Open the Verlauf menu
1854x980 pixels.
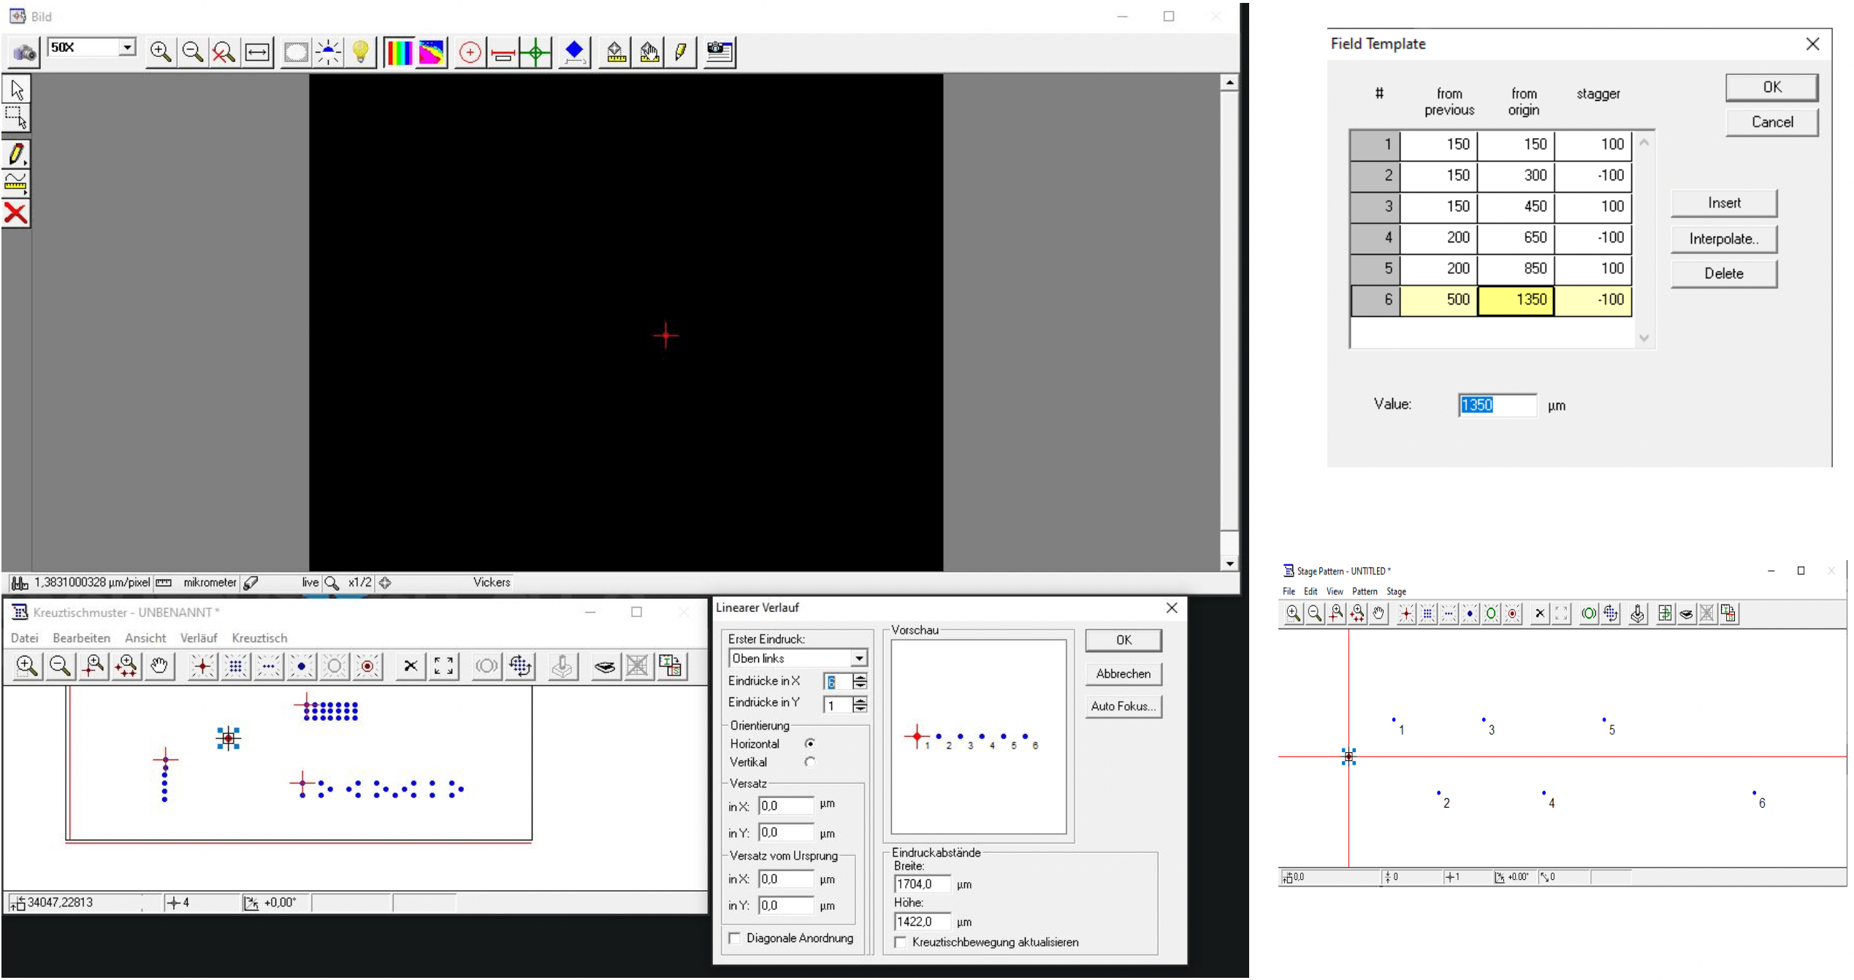click(199, 638)
